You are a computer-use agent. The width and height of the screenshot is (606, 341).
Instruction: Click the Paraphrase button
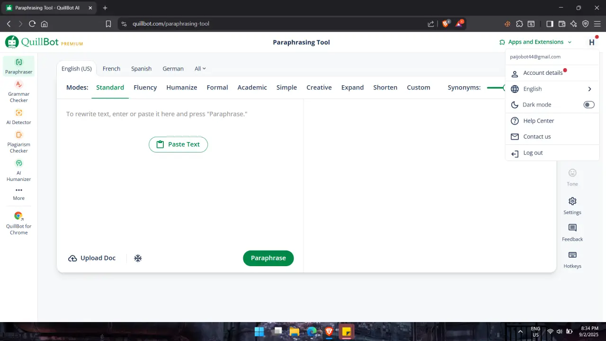click(268, 258)
